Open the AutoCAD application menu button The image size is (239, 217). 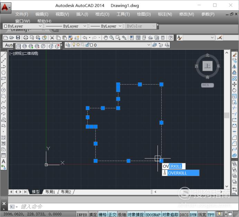click(6, 8)
